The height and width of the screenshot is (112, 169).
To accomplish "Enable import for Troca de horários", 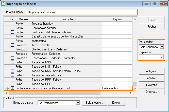I will tap(12, 24).
